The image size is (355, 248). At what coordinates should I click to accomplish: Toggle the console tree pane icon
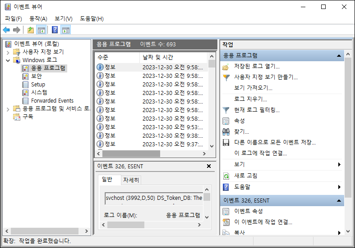pos(41,30)
